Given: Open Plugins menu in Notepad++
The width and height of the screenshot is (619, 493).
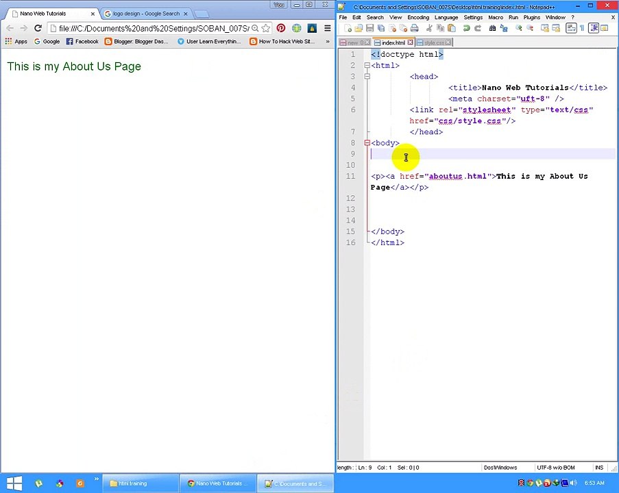Looking at the screenshot, I should point(532,17).
